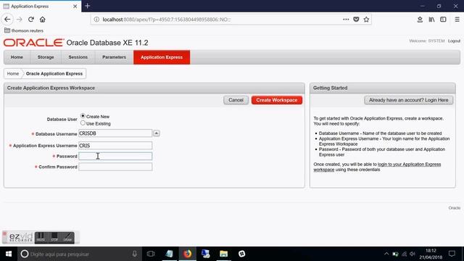Image resolution: width=464 pixels, height=261 pixels.
Task: Show hidden system tray icons
Action: [x=386, y=254]
